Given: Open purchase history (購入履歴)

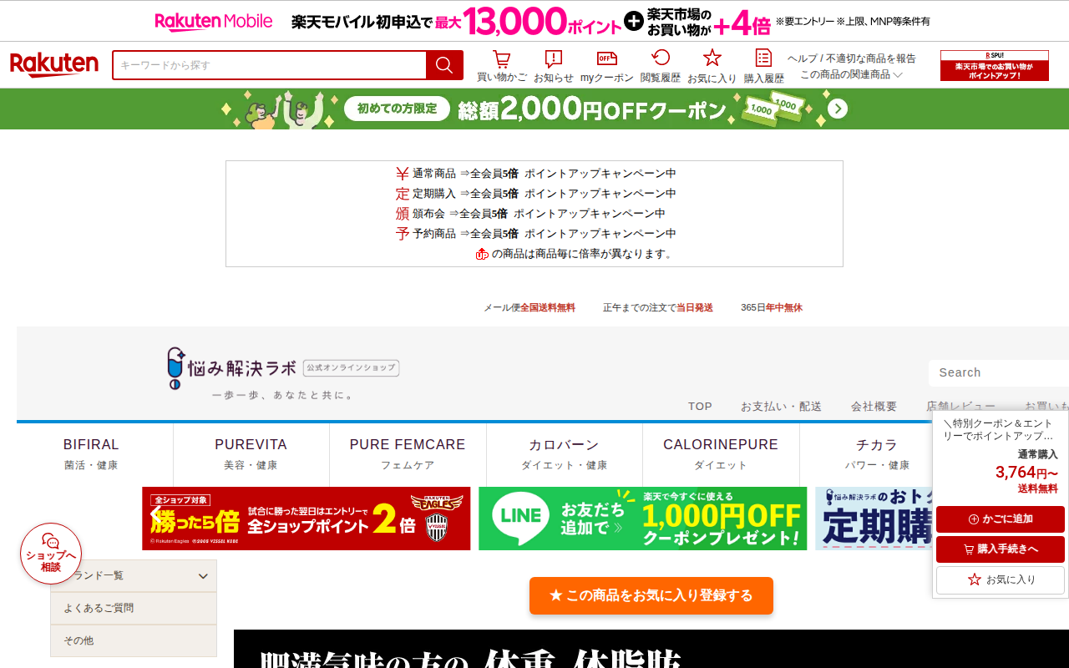Looking at the screenshot, I should [x=764, y=66].
